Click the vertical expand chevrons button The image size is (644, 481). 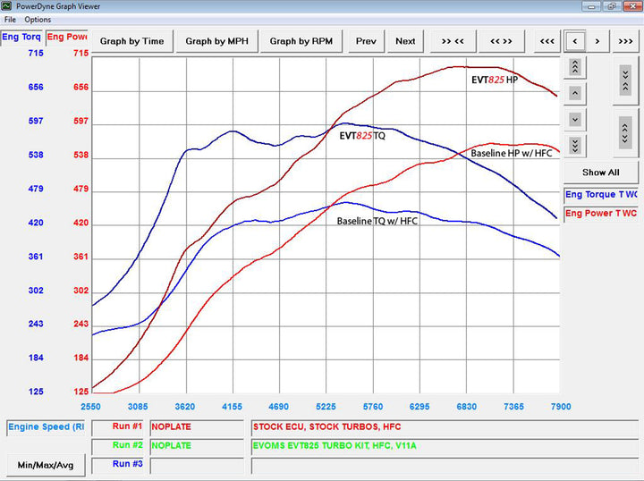pos(625,132)
